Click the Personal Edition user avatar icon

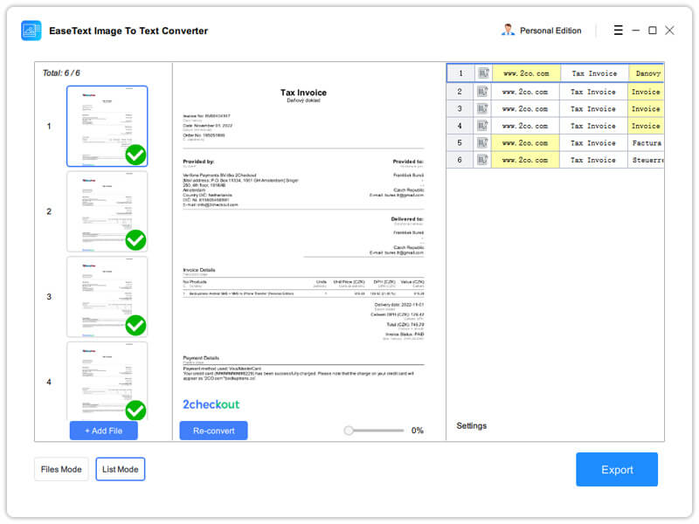(x=508, y=30)
